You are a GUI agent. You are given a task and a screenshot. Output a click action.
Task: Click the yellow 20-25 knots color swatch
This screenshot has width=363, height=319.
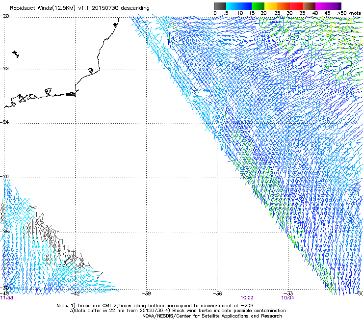[x=271, y=6]
